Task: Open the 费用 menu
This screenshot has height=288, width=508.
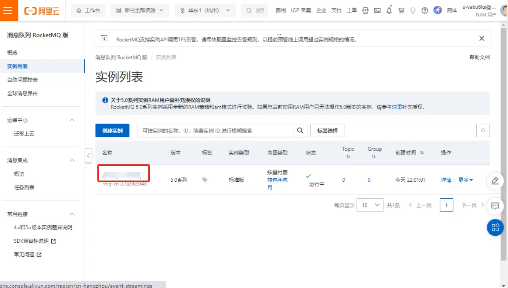Action: point(281,11)
